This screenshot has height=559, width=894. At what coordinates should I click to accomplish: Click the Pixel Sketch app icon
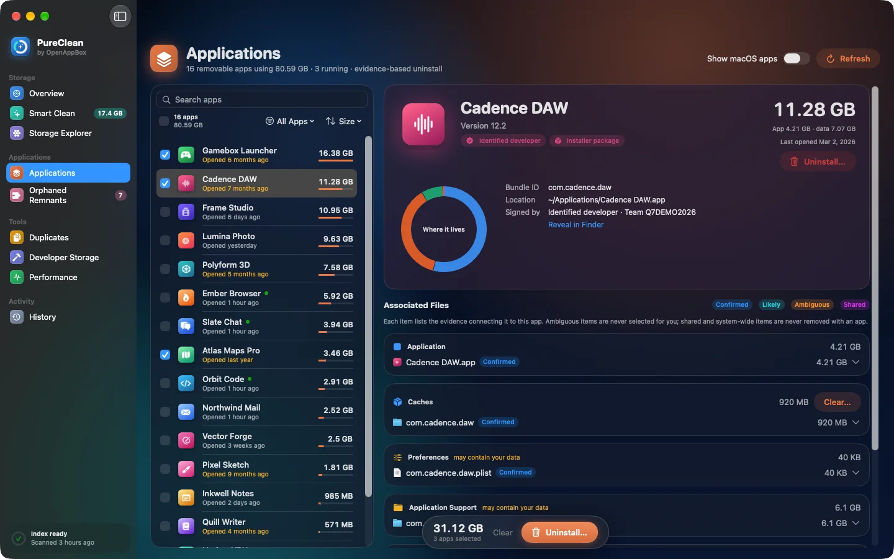coord(186,469)
